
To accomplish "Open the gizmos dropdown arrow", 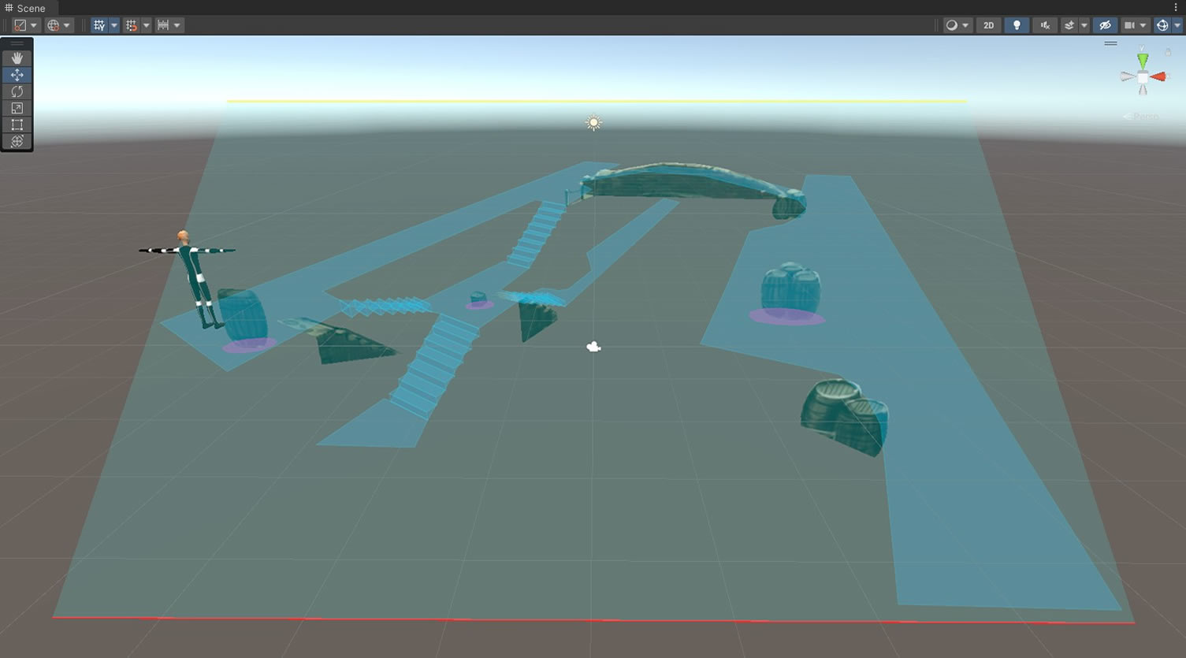I will point(1177,25).
